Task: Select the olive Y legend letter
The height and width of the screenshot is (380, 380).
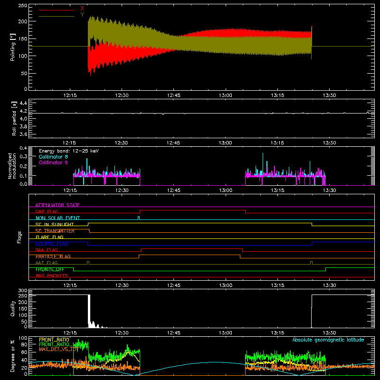Action: (82, 14)
